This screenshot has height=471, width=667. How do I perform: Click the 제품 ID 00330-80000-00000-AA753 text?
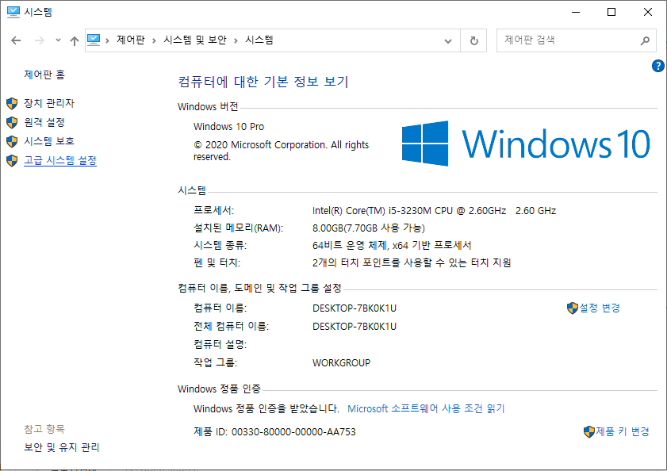pos(274,432)
